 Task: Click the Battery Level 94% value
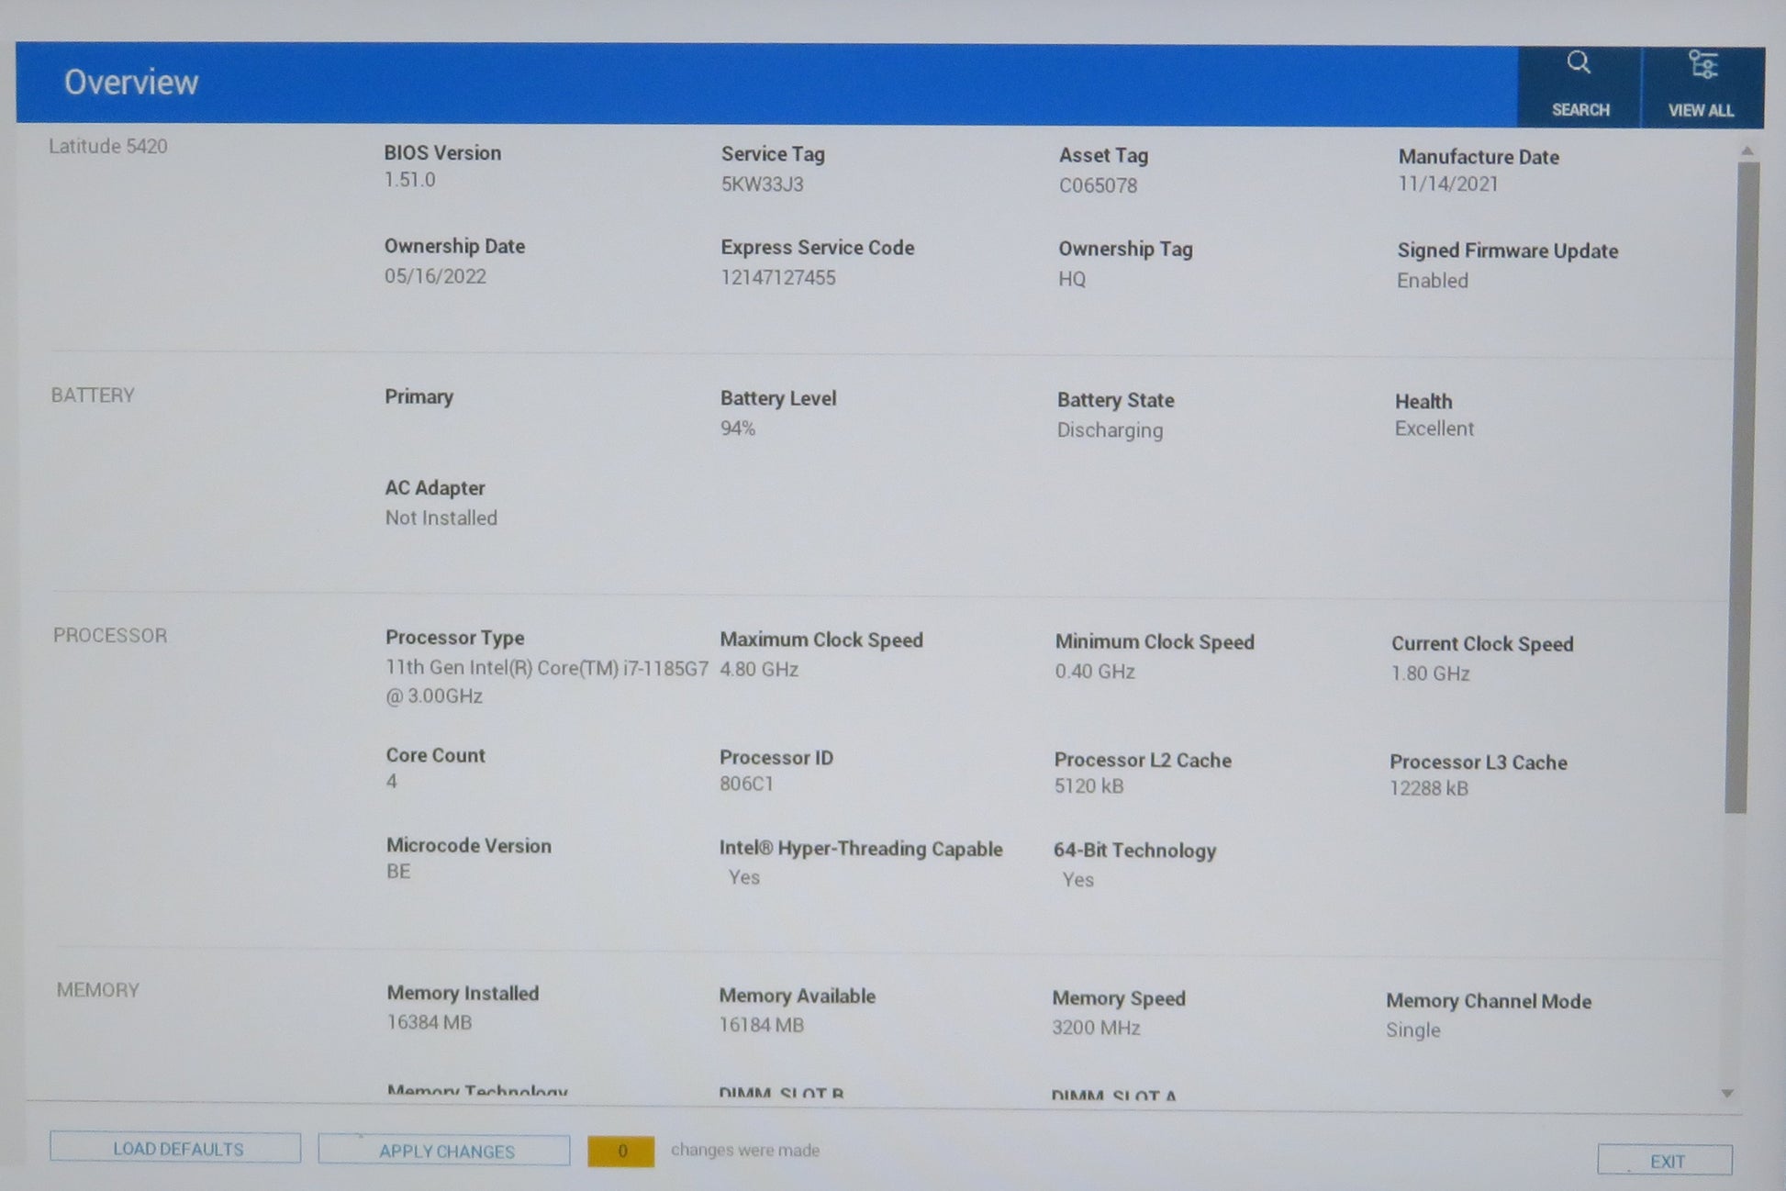738,429
